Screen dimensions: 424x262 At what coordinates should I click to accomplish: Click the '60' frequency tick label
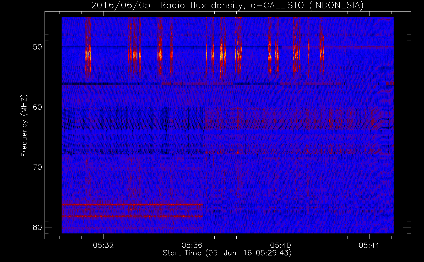(x=38, y=107)
